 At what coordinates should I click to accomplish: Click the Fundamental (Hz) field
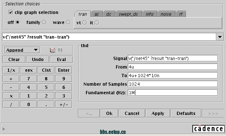point(173,92)
